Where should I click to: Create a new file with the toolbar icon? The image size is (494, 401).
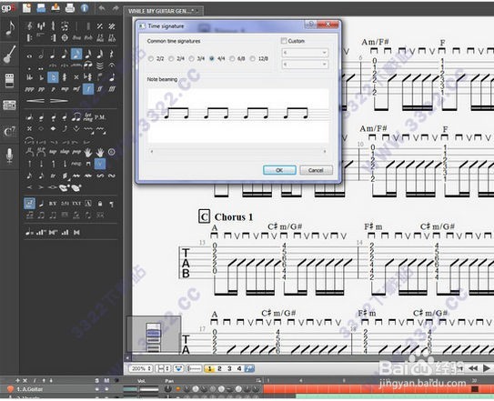tap(26, 8)
